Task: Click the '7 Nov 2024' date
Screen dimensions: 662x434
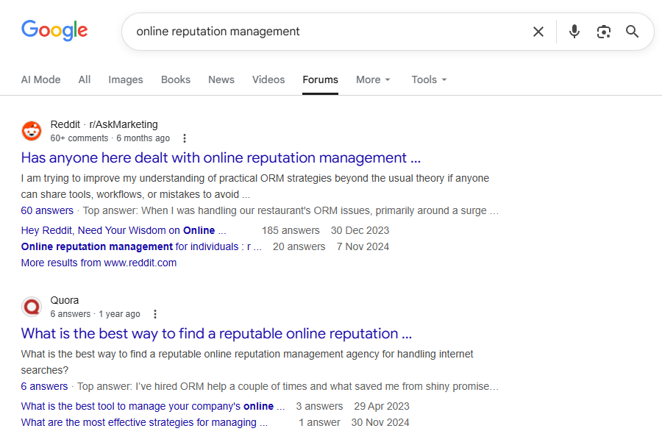Action: 363,246
